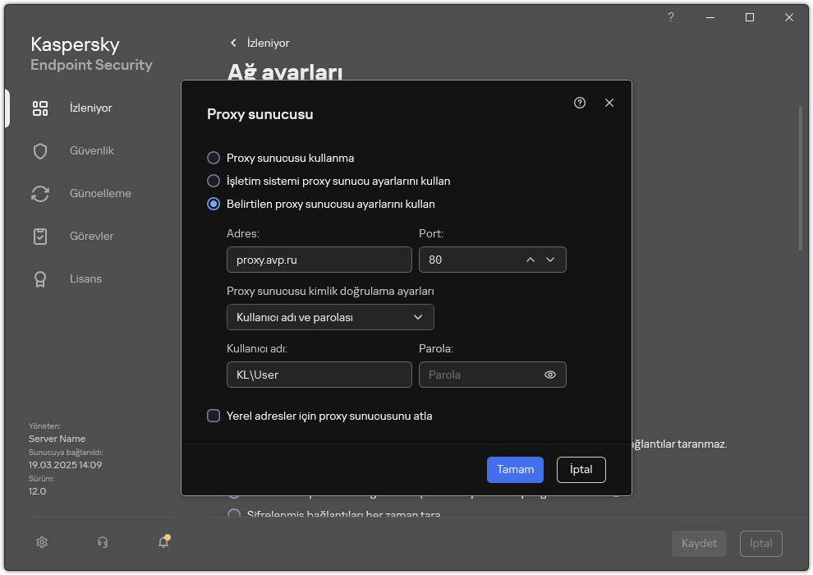The height and width of the screenshot is (575, 813).
Task: Open proxy help via question mark
Action: pos(579,103)
